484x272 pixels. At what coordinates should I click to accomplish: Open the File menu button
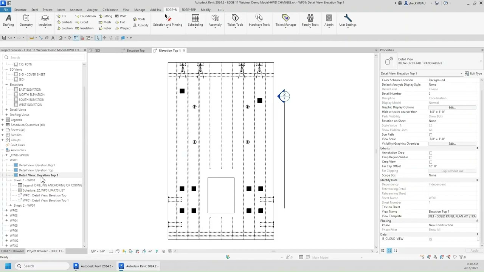(6, 10)
